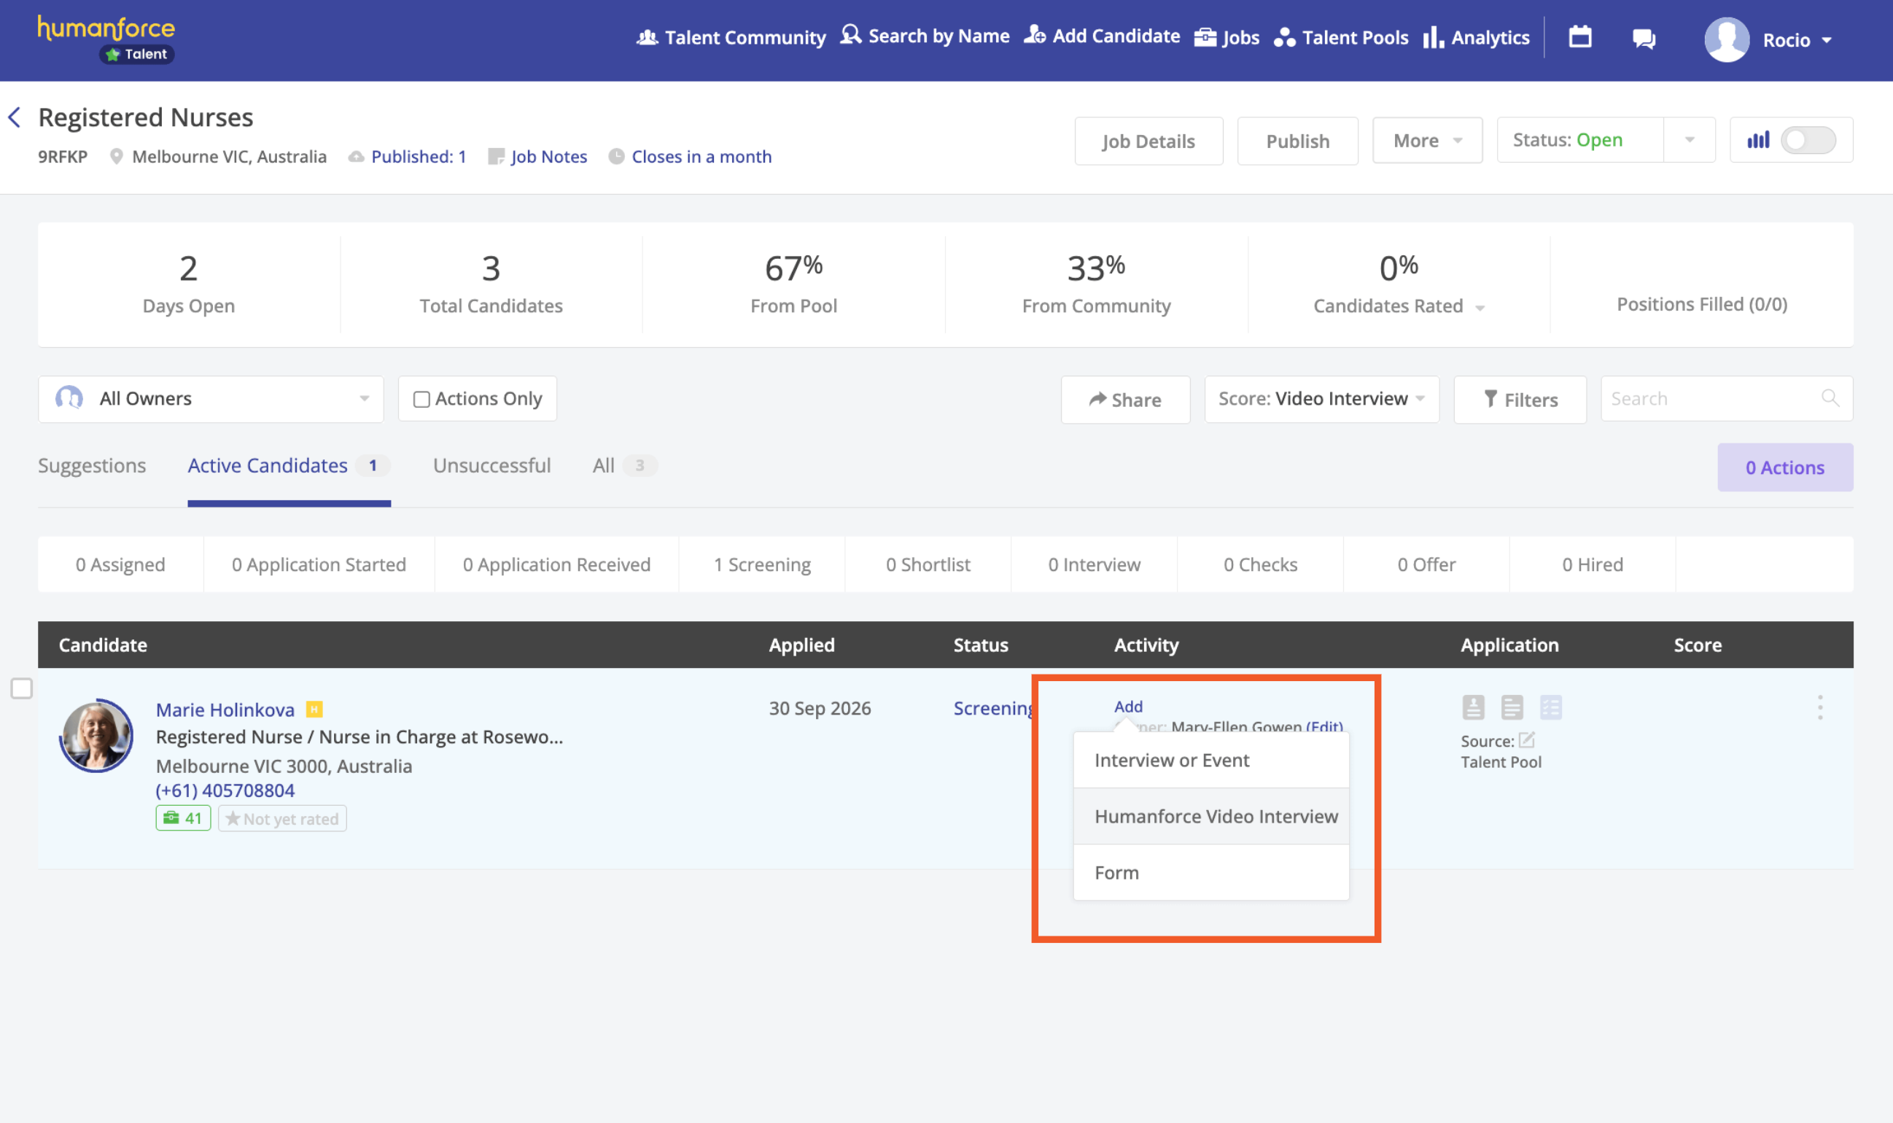Click the Share button
1893x1123 pixels.
point(1125,400)
